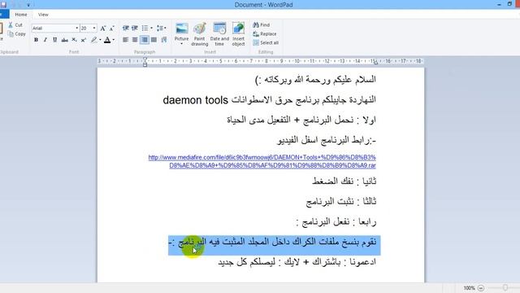Toggle bold formatting
This screenshot has width=520, height=293.
coord(36,40)
